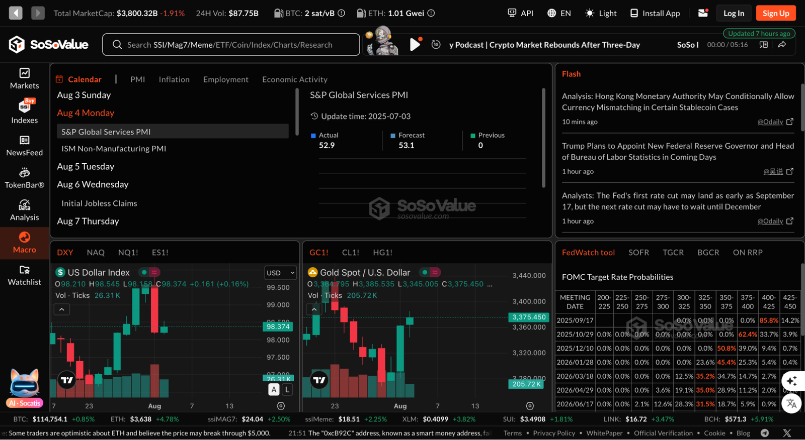This screenshot has width=805, height=440.
Task: Open the USD currency dropdown on the DXY chart
Action: coord(280,273)
